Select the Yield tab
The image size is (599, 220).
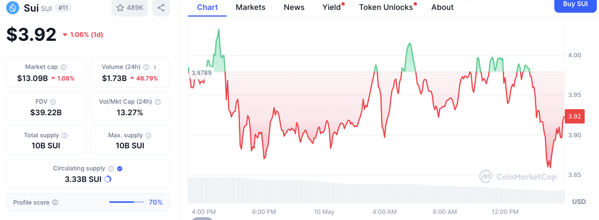331,7
